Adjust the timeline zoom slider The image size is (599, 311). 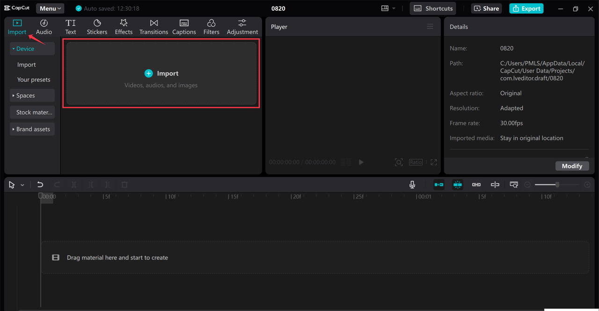pyautogui.click(x=557, y=185)
